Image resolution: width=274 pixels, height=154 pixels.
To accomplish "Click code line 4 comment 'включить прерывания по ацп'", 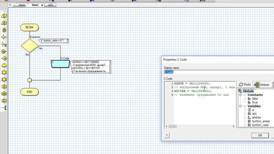I will (202, 95).
